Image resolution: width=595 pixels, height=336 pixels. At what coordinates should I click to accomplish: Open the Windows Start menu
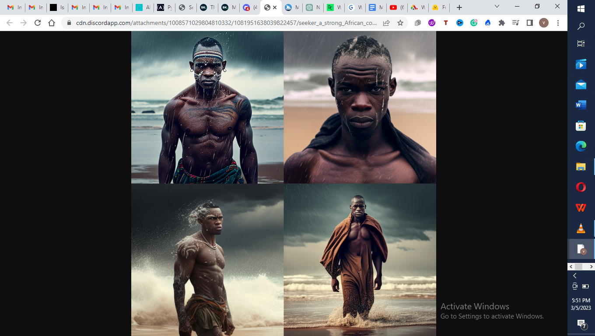pyautogui.click(x=581, y=8)
